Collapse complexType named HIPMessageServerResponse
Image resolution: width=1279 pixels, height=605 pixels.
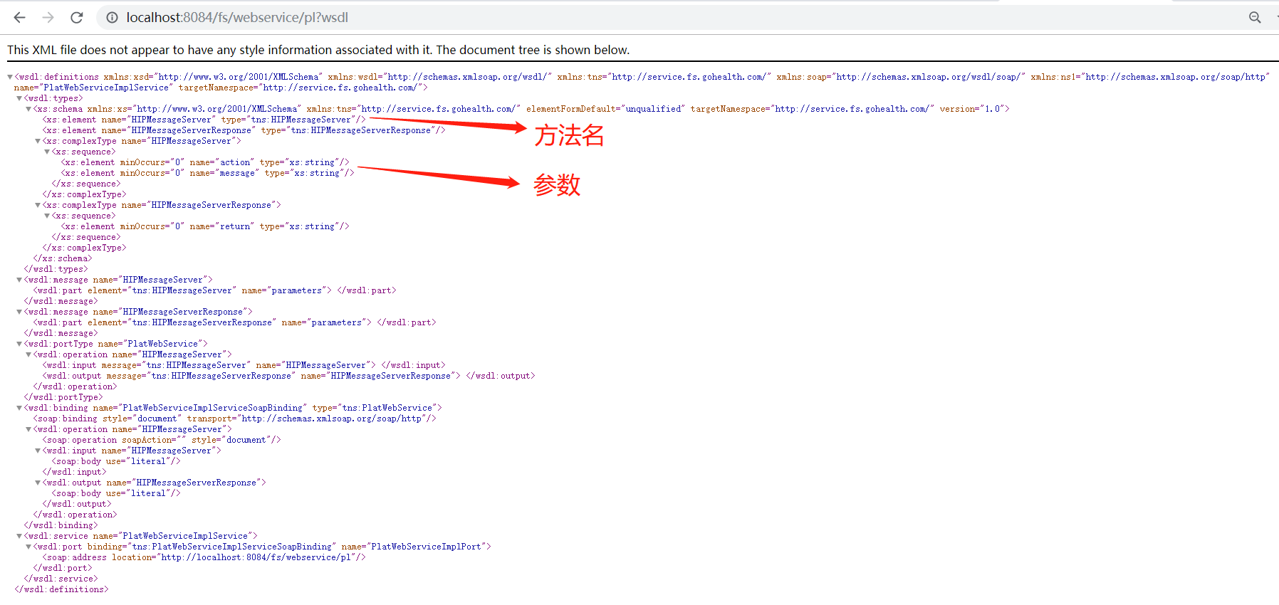coord(38,205)
